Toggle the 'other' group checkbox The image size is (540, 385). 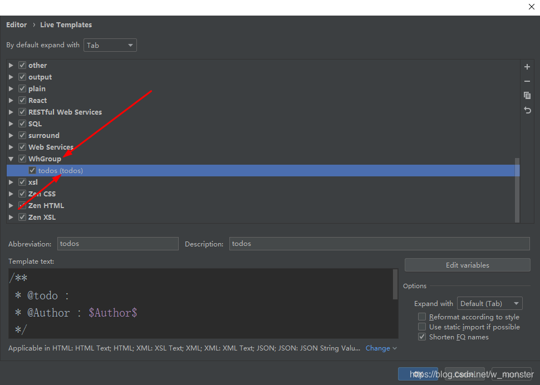(x=22, y=65)
